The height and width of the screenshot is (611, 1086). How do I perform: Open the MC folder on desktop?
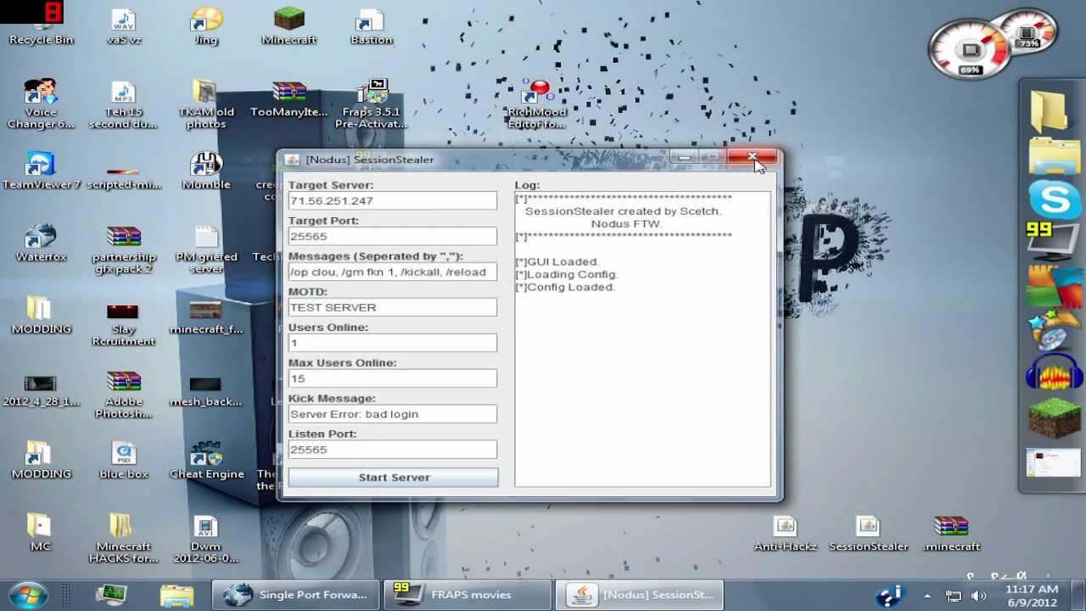[41, 533]
